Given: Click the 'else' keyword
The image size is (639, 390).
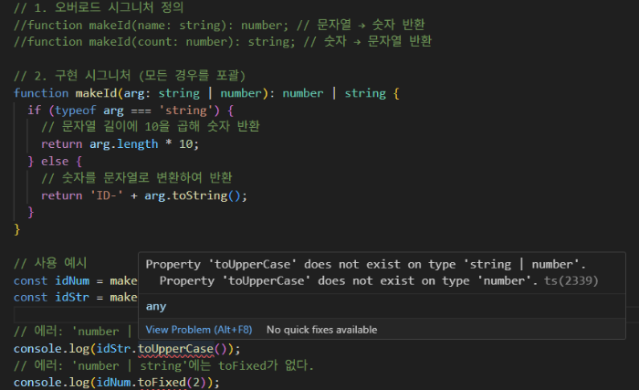Looking at the screenshot, I should (x=55, y=162).
